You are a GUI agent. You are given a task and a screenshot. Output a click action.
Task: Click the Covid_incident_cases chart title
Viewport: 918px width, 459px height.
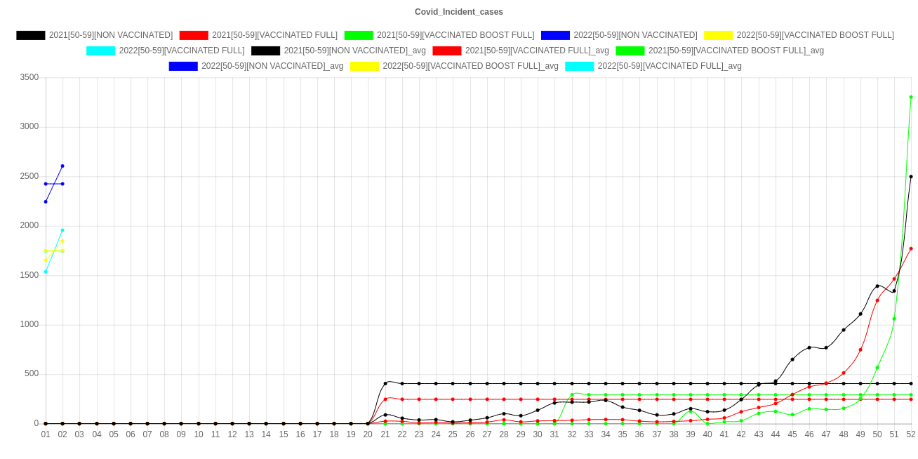click(x=459, y=12)
